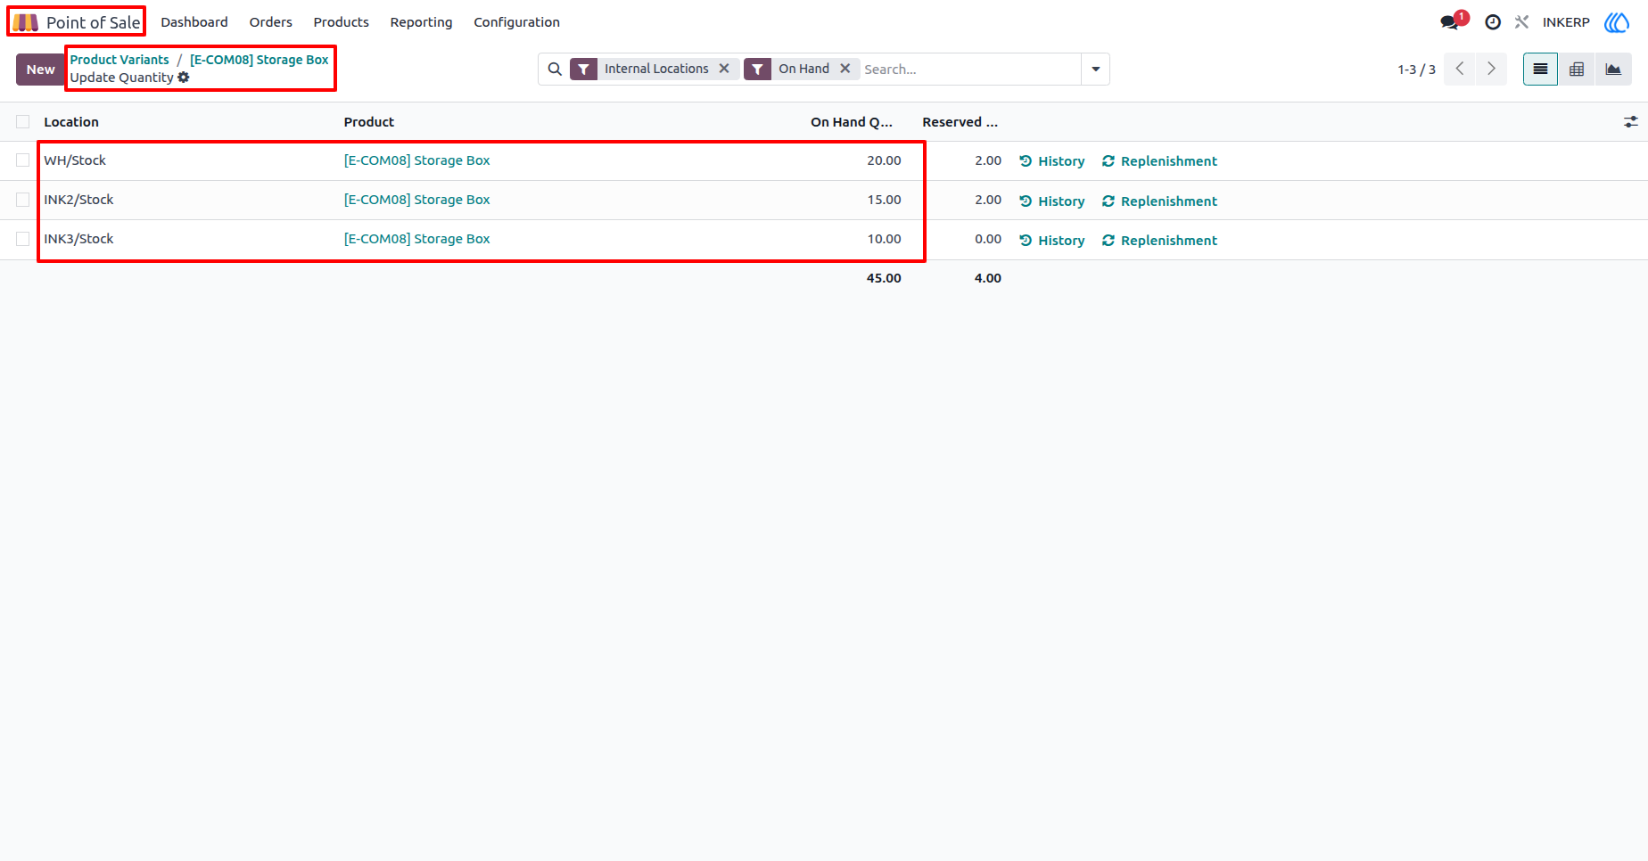This screenshot has width=1648, height=861.
Task: Select all rows with header checkbox
Action: click(23, 122)
